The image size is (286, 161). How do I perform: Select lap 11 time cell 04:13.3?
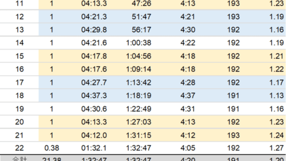click(94, 3)
